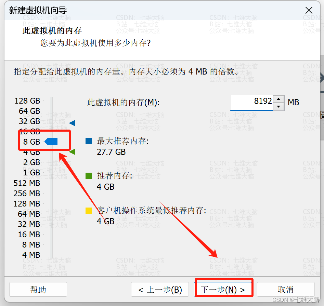The height and width of the screenshot is (306, 324).
Task: Focus the memory value field showing 8192
Action: 251,103
